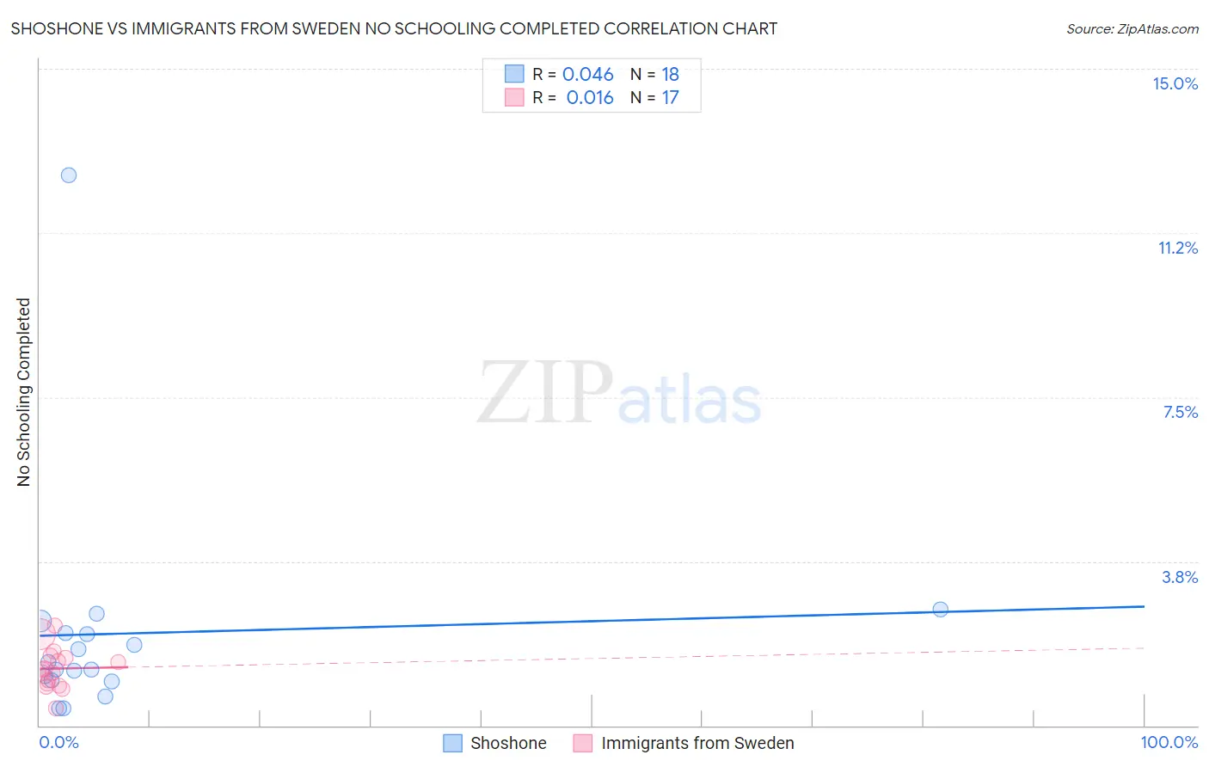Click the pink Immigrants from Sweden legend swatch
This screenshot has height=767, width=1209.
(x=583, y=743)
